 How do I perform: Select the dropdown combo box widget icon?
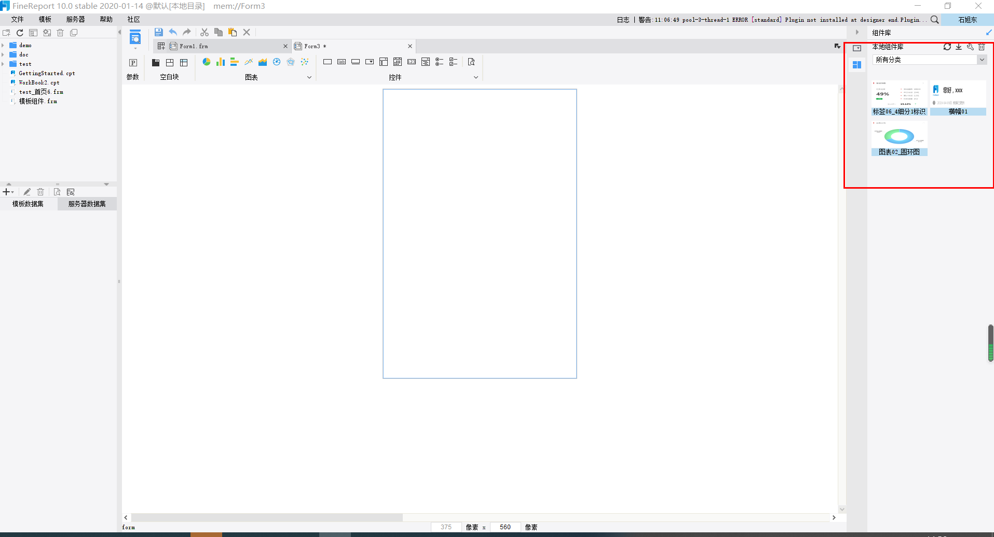(370, 62)
